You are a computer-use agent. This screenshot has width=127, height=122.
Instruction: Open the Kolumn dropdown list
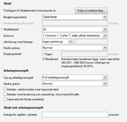[75, 35]
